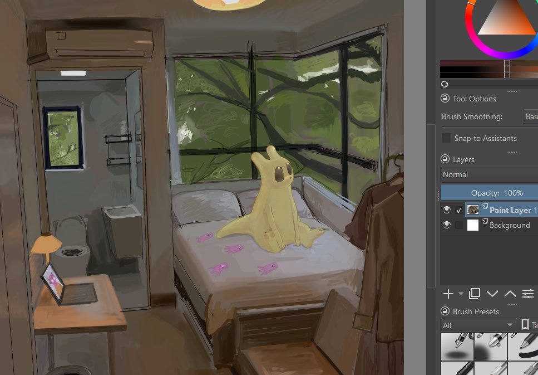Check the checkbox on the Background layer
The image size is (538, 375).
click(459, 225)
